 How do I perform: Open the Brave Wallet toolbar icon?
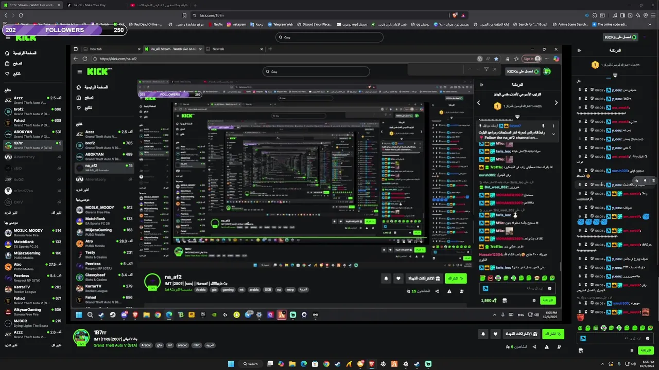(630, 15)
